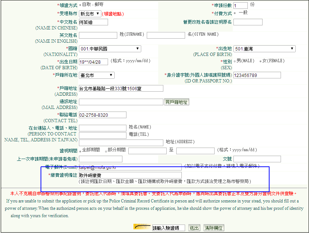Image resolution: width=309 pixels, height=233 pixels.
Task: Click the 聯絡電話 contact telephone field
Action: pos(103,115)
